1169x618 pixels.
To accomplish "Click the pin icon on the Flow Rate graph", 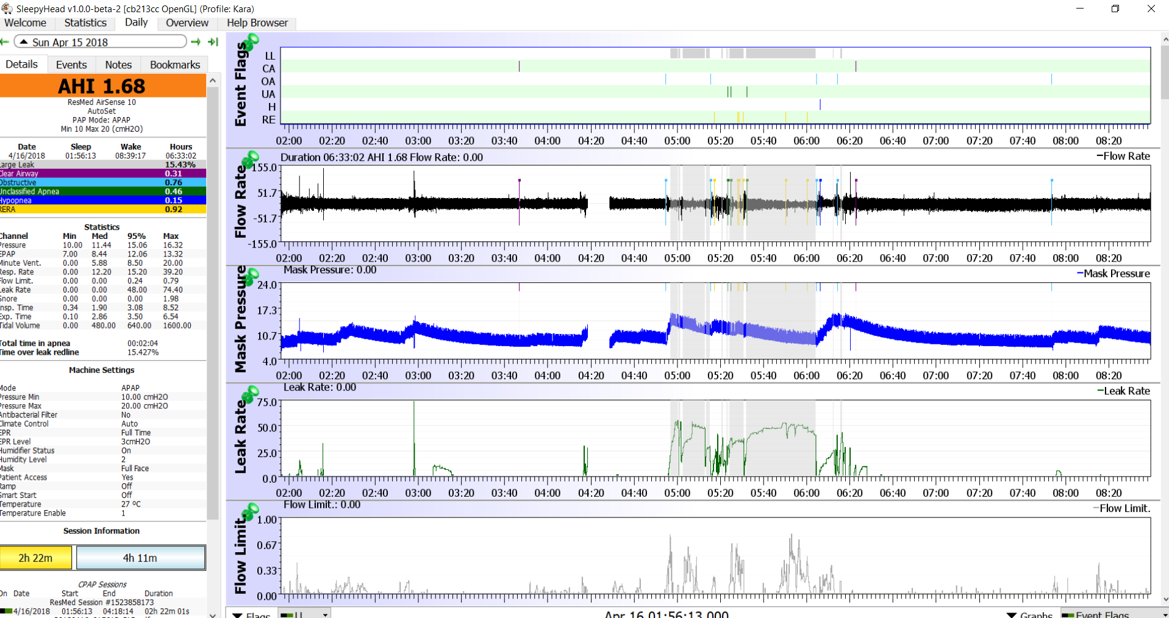I will [251, 159].
